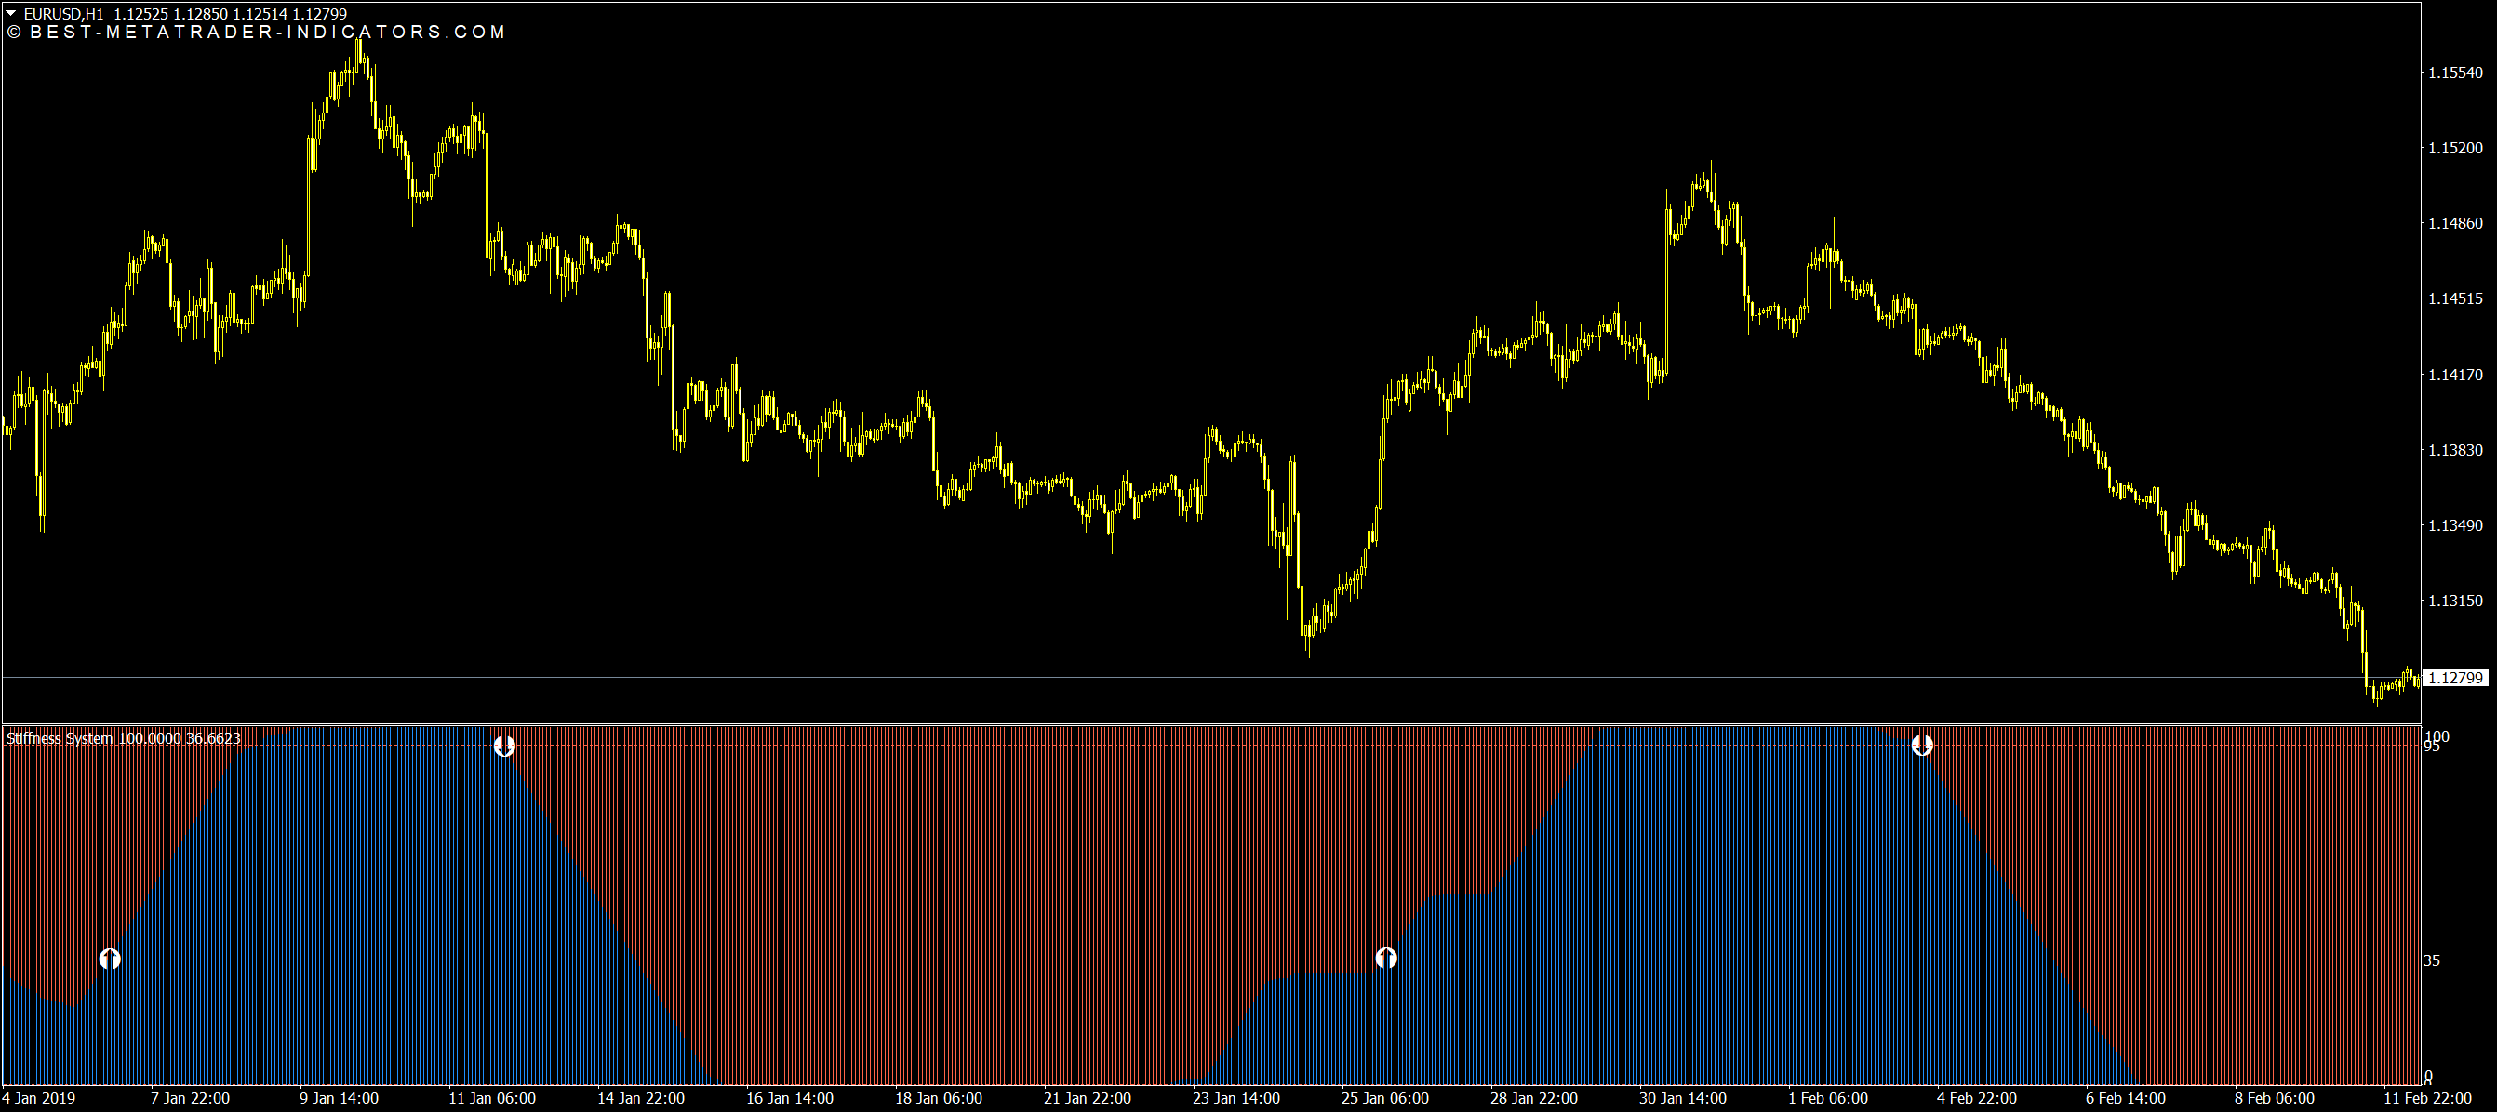Click the BEST-METATRADER-INDICATORS.COM watermark
Image resolution: width=2497 pixels, height=1112 pixels.
[x=257, y=32]
